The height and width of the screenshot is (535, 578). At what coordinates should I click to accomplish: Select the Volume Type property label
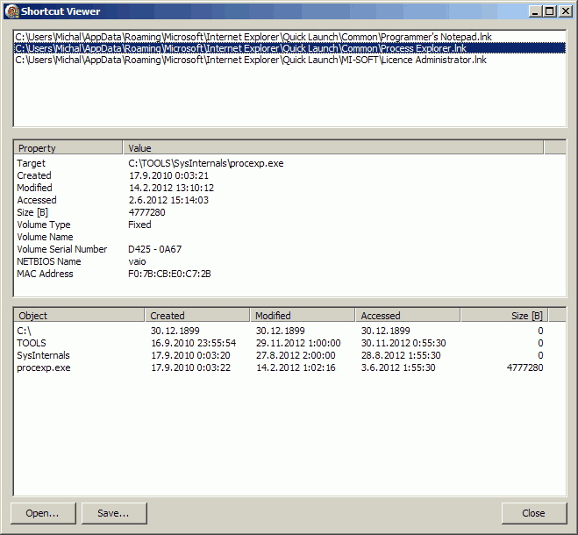point(44,225)
